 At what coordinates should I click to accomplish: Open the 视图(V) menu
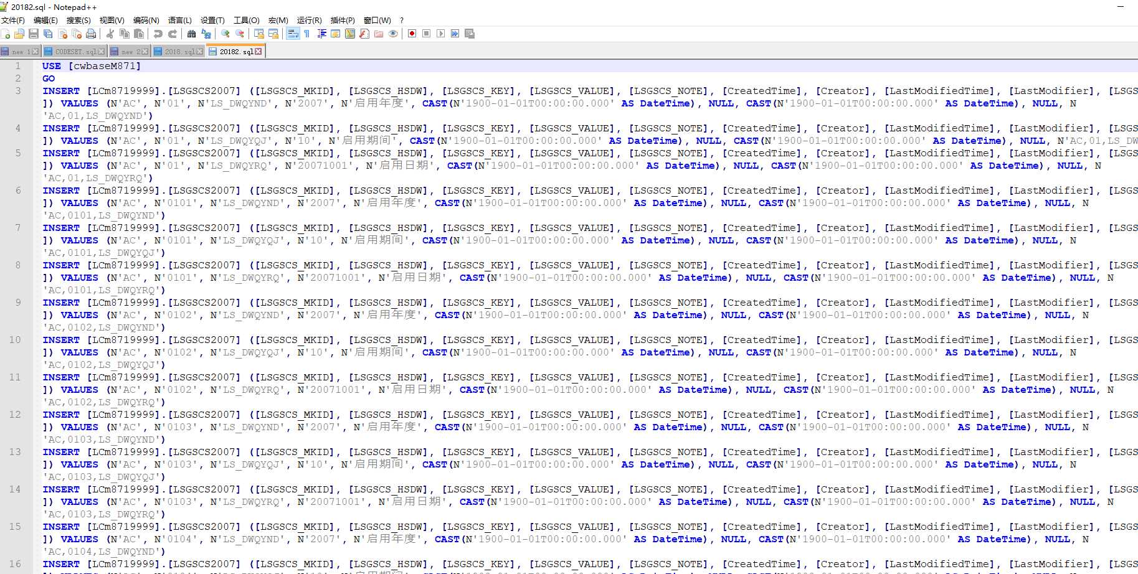(112, 20)
